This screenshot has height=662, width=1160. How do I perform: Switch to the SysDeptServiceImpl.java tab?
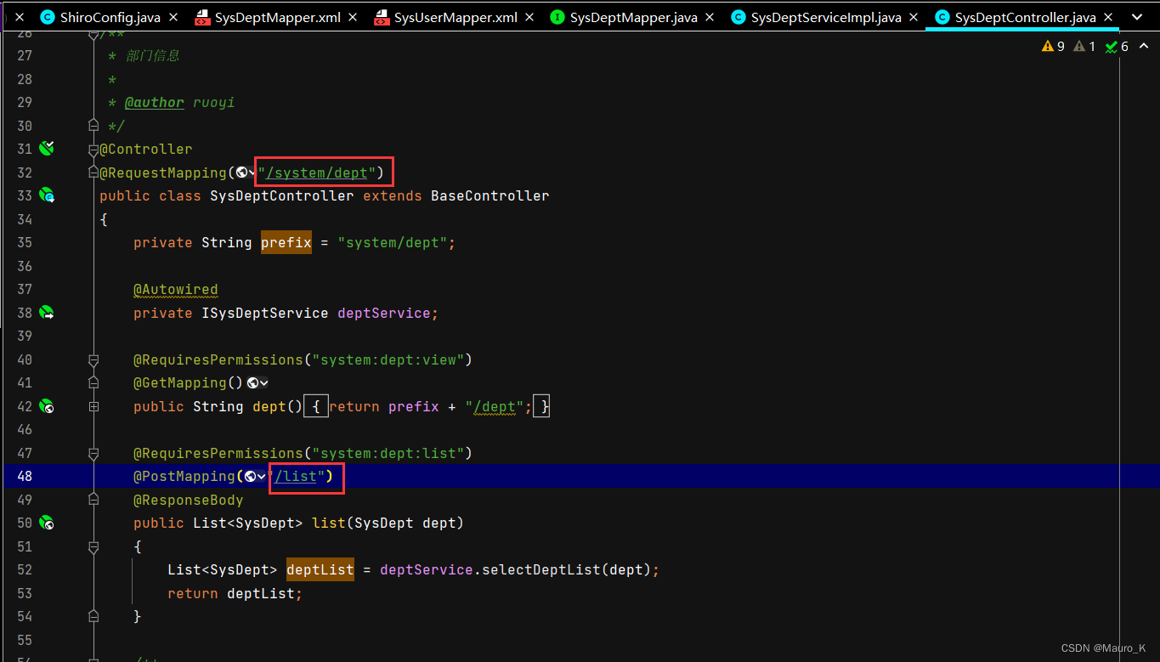click(x=826, y=17)
